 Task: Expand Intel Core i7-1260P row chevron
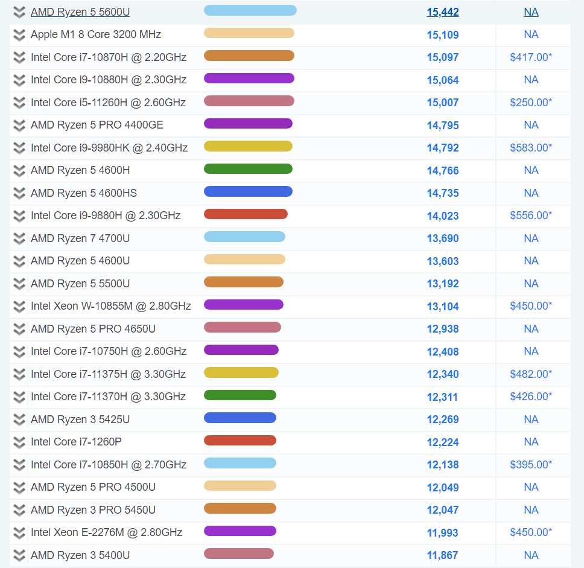(x=19, y=442)
